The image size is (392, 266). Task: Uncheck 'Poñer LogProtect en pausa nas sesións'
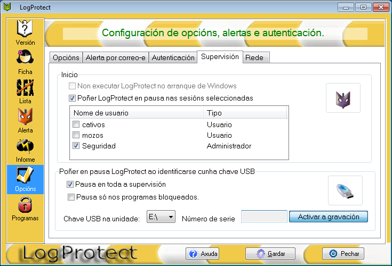pyautogui.click(x=72, y=98)
